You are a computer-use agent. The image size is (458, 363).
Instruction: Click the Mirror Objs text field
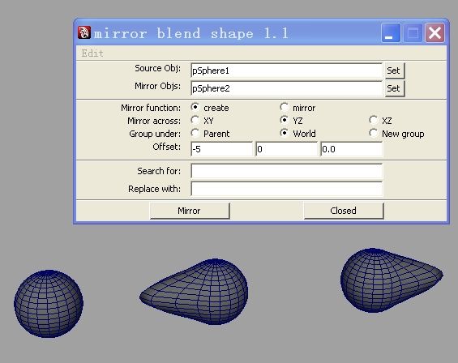286,88
